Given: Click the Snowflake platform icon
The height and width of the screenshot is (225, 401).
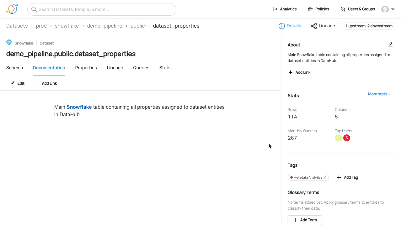Looking at the screenshot, I should (x=9, y=43).
